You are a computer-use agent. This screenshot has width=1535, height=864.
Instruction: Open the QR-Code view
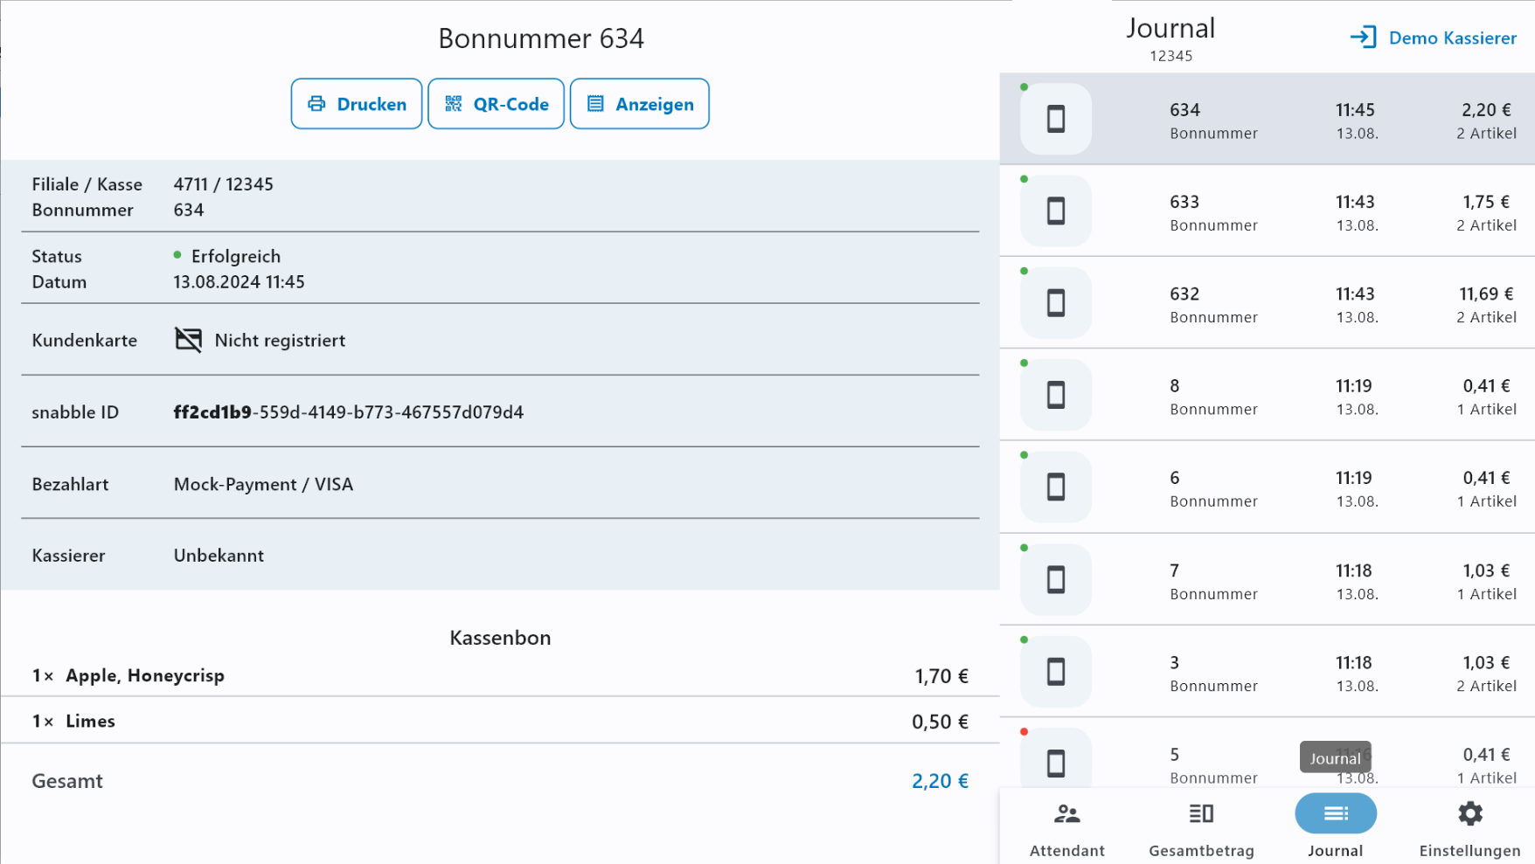[496, 104]
